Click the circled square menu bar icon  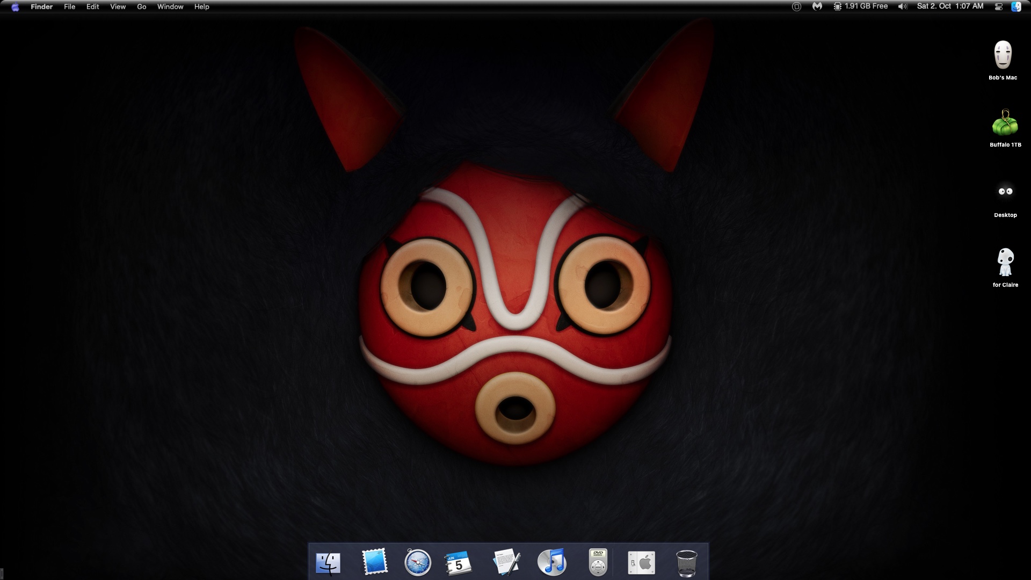coord(797,6)
